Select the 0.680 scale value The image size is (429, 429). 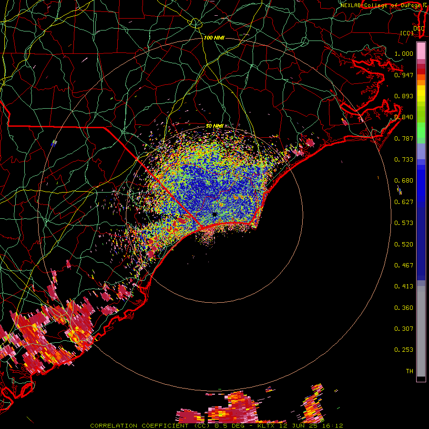404,181
